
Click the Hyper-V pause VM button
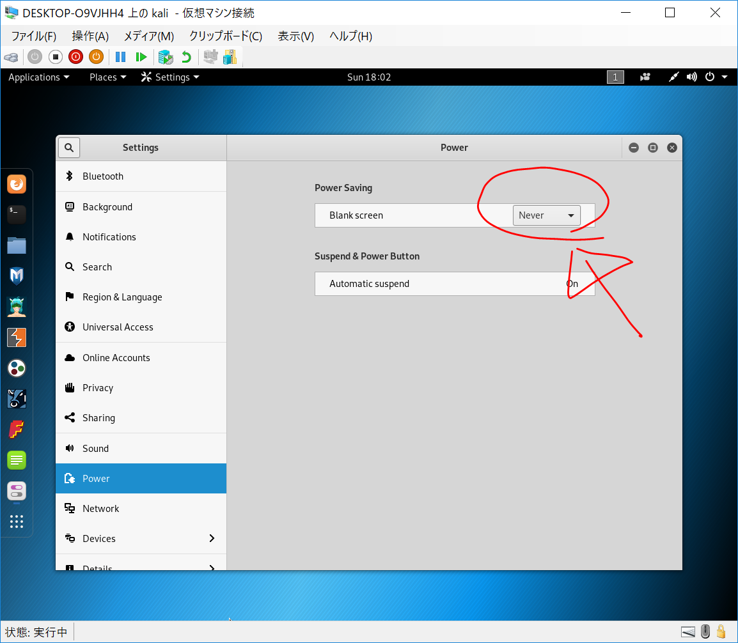(120, 57)
